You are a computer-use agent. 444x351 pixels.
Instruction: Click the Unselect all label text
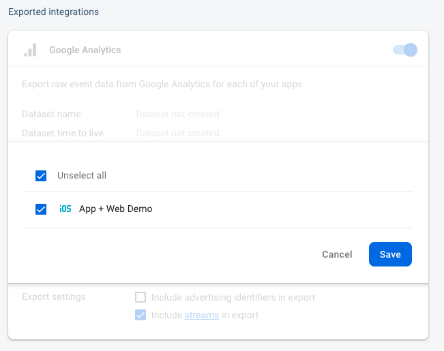coord(82,176)
